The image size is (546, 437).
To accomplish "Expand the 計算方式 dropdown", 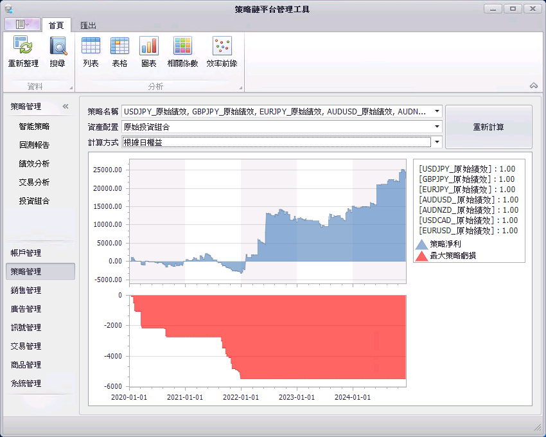I will pos(437,142).
